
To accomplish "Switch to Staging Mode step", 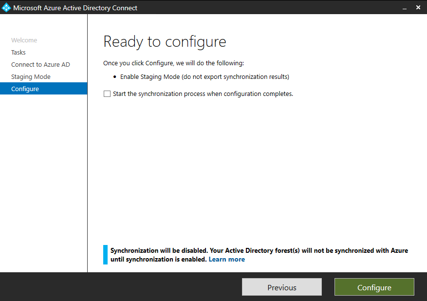I will point(31,77).
